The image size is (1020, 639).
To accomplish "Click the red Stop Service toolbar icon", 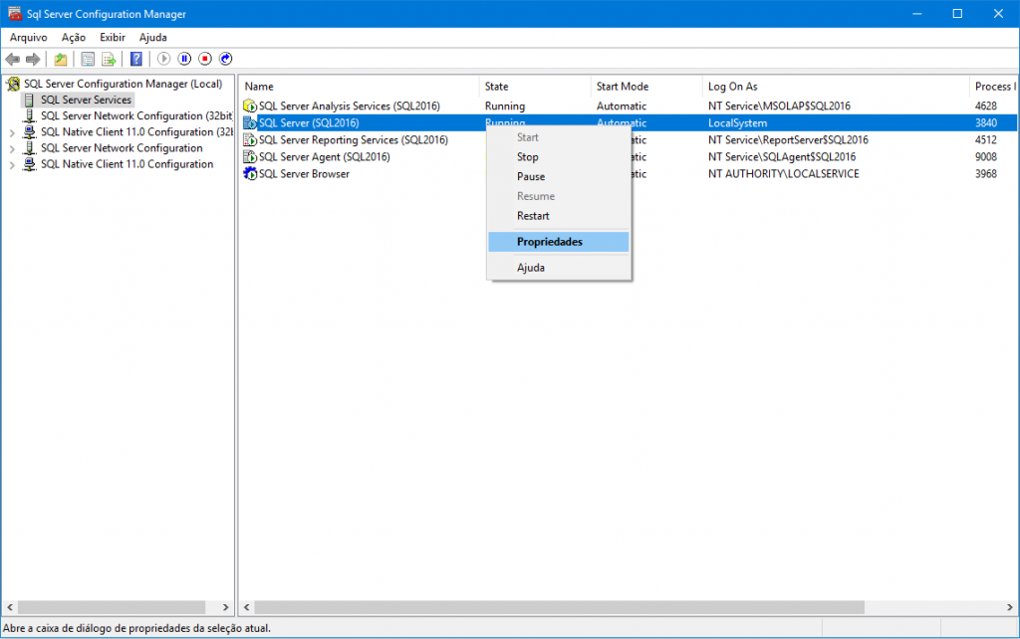I will [205, 59].
